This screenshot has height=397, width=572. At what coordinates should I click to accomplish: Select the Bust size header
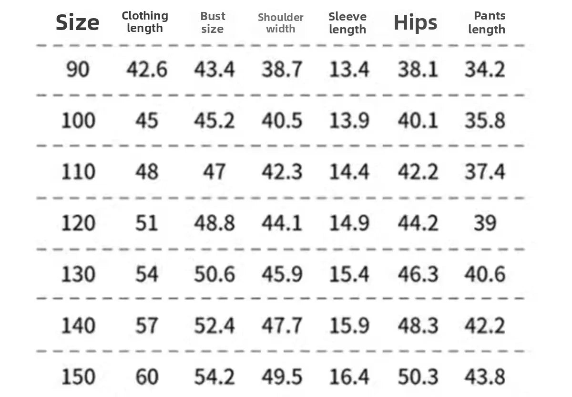tap(213, 22)
